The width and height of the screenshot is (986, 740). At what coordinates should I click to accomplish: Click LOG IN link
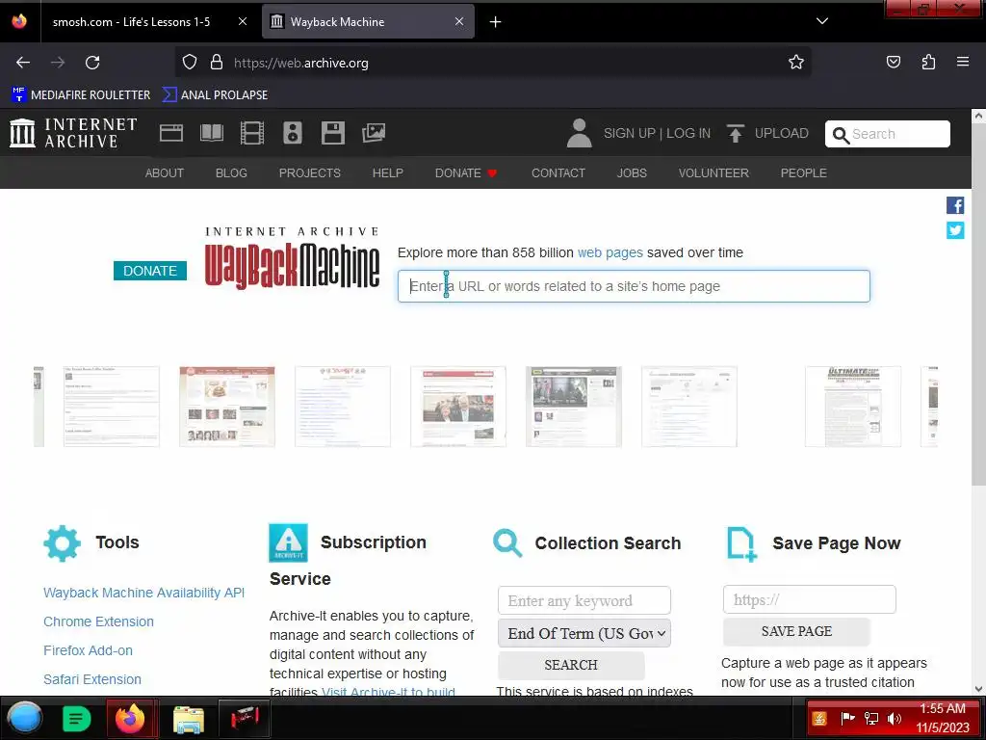coord(688,133)
